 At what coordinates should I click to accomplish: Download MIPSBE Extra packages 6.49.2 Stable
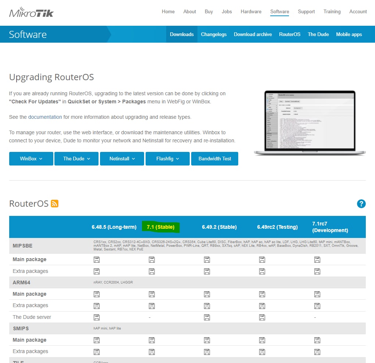click(x=207, y=271)
